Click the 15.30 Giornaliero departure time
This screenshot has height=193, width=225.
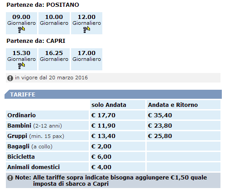[21, 53]
